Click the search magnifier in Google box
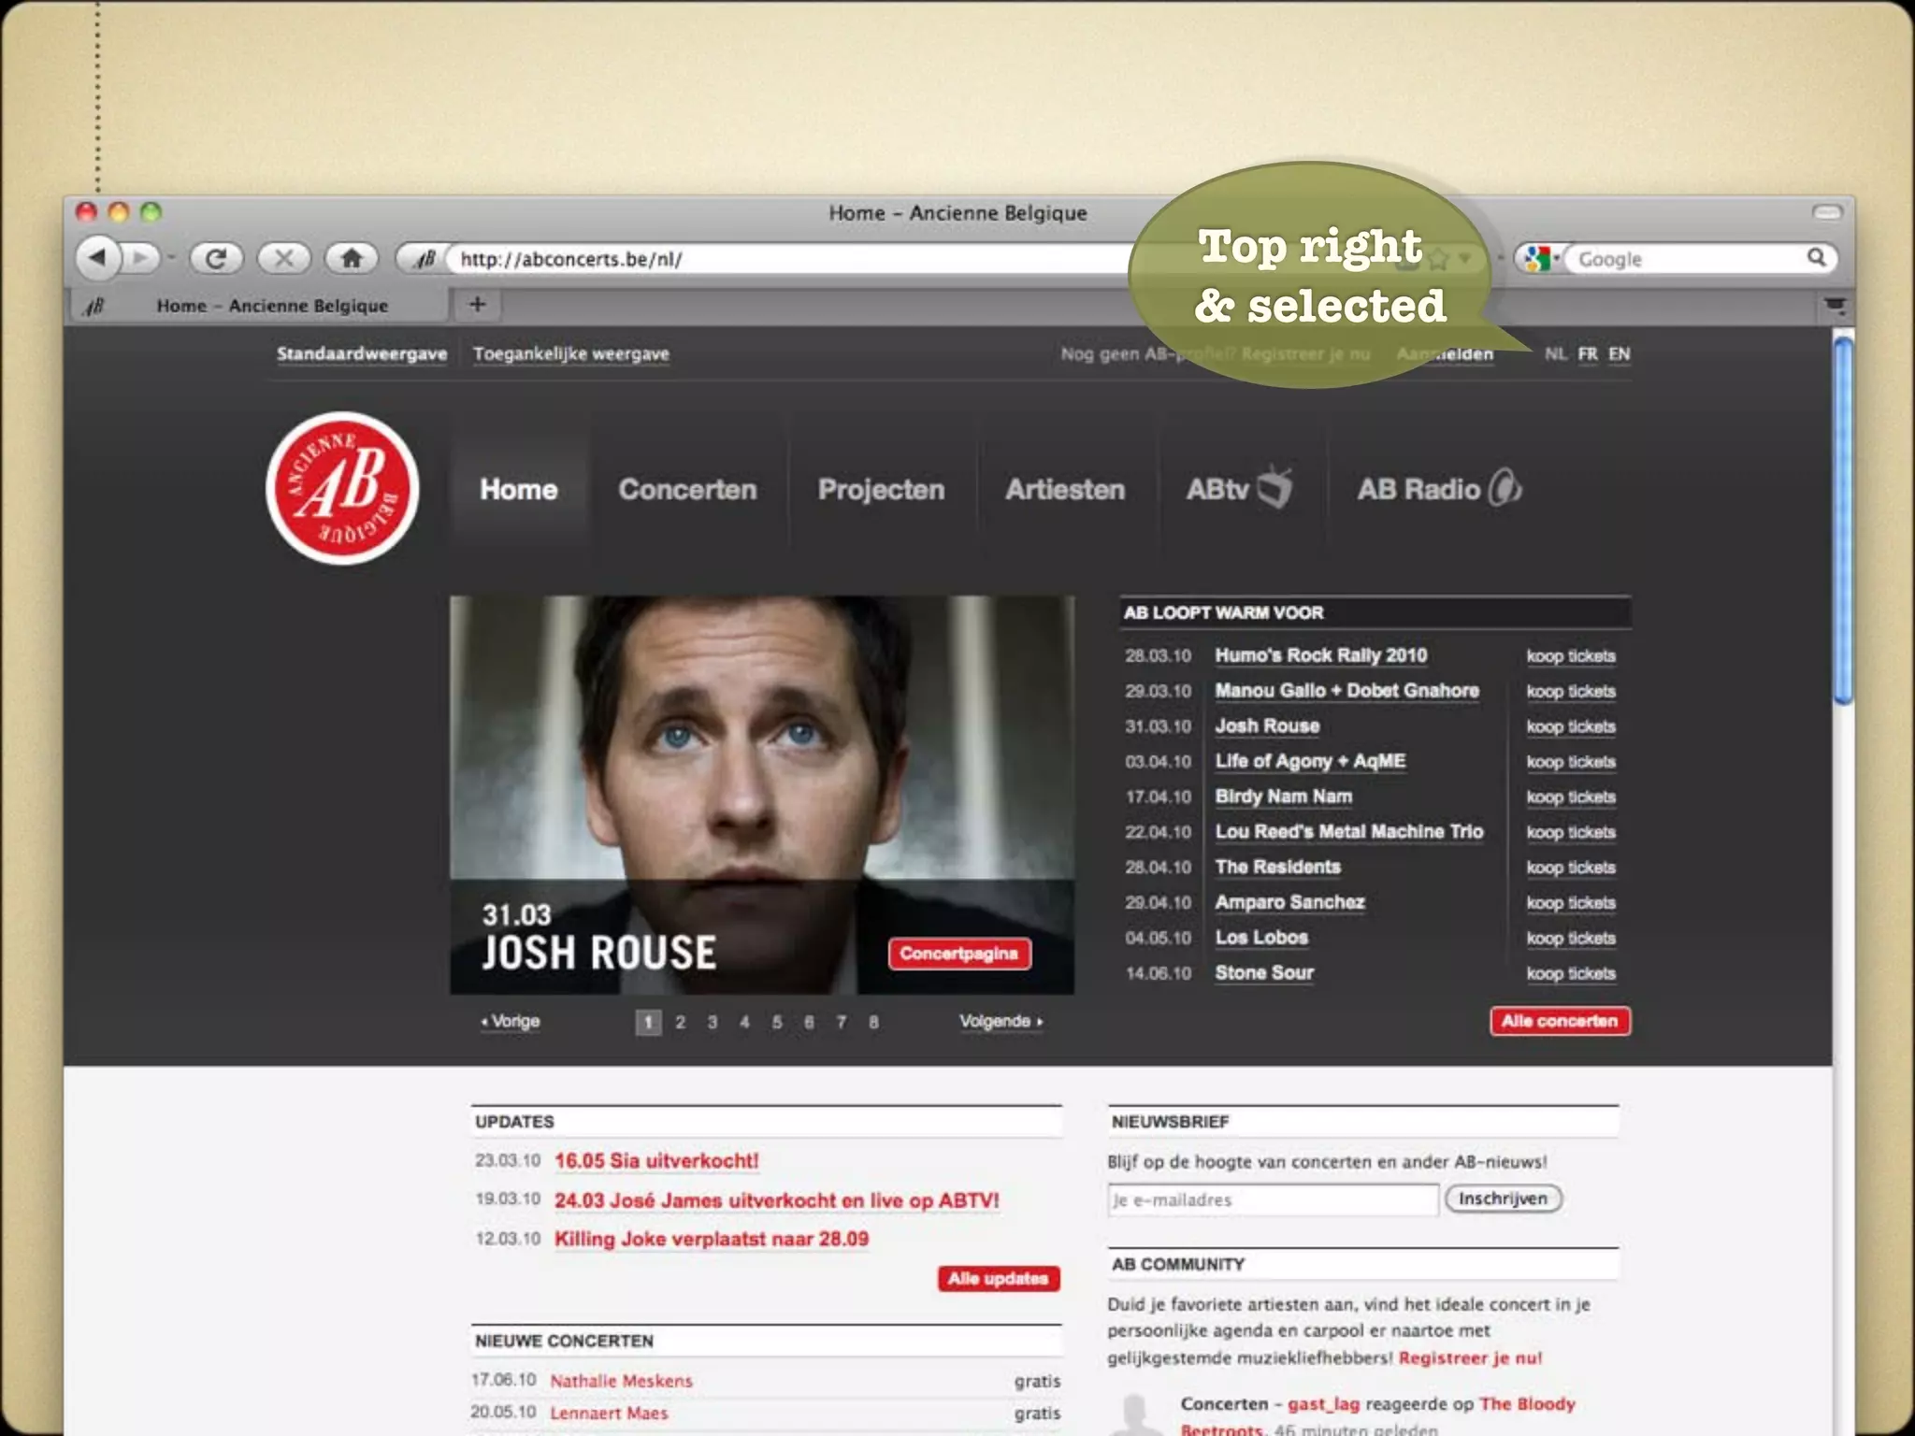Image resolution: width=1915 pixels, height=1436 pixels. pos(1816,257)
